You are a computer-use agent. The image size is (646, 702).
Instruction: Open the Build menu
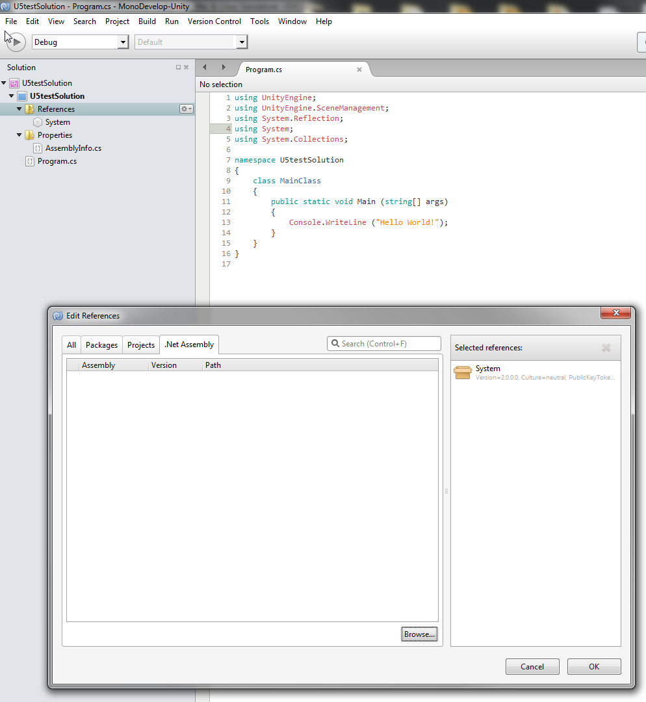(147, 21)
